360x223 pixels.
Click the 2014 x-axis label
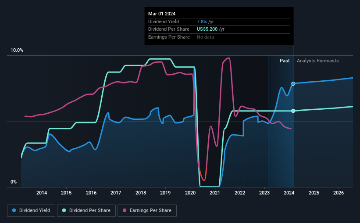pos(42,193)
